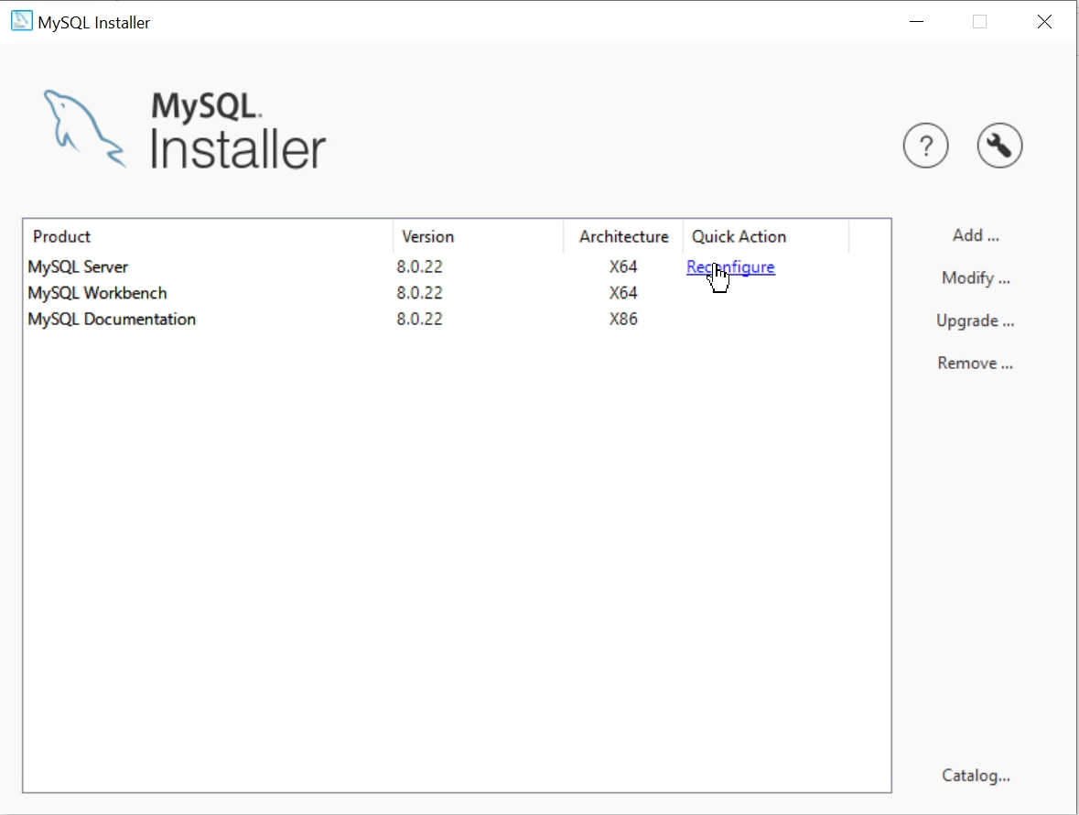Click the Modify ... button
This screenshot has width=1079, height=815.
(x=975, y=278)
